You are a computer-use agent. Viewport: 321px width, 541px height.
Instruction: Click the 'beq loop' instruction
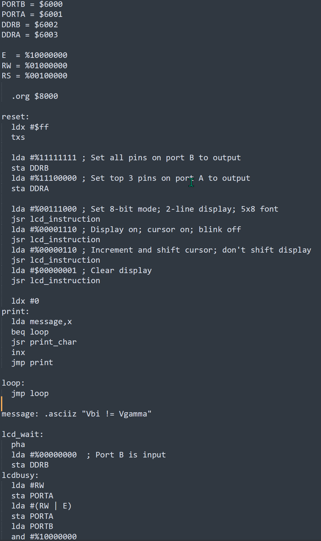coord(30,332)
